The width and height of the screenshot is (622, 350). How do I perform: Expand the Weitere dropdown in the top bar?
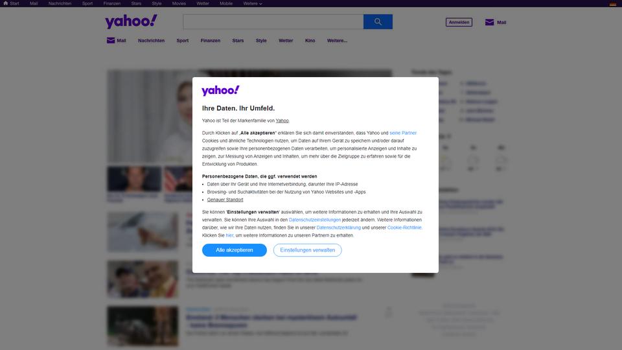pos(252,3)
